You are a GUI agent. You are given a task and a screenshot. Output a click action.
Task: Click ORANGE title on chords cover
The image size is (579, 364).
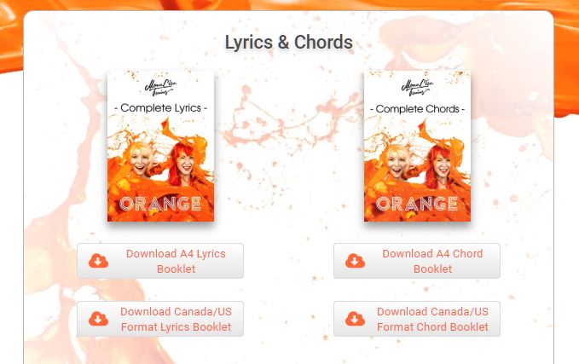[417, 204]
